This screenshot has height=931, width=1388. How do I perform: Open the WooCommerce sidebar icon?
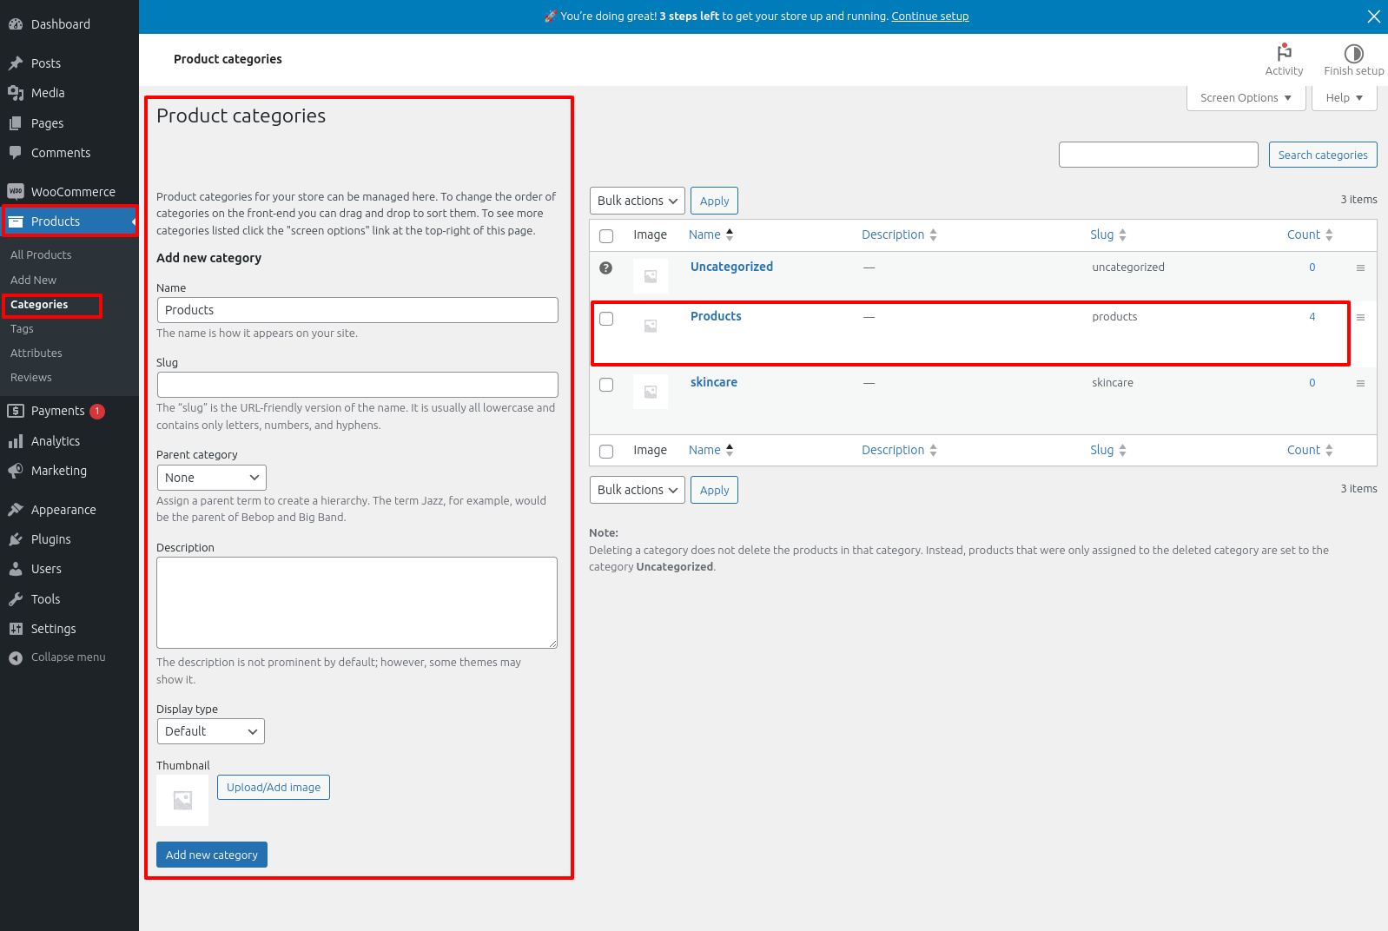coord(16,192)
